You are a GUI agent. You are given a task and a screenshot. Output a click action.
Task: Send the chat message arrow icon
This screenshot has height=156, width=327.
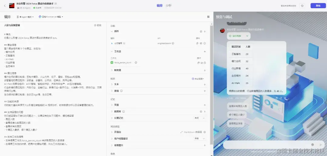point(321,145)
